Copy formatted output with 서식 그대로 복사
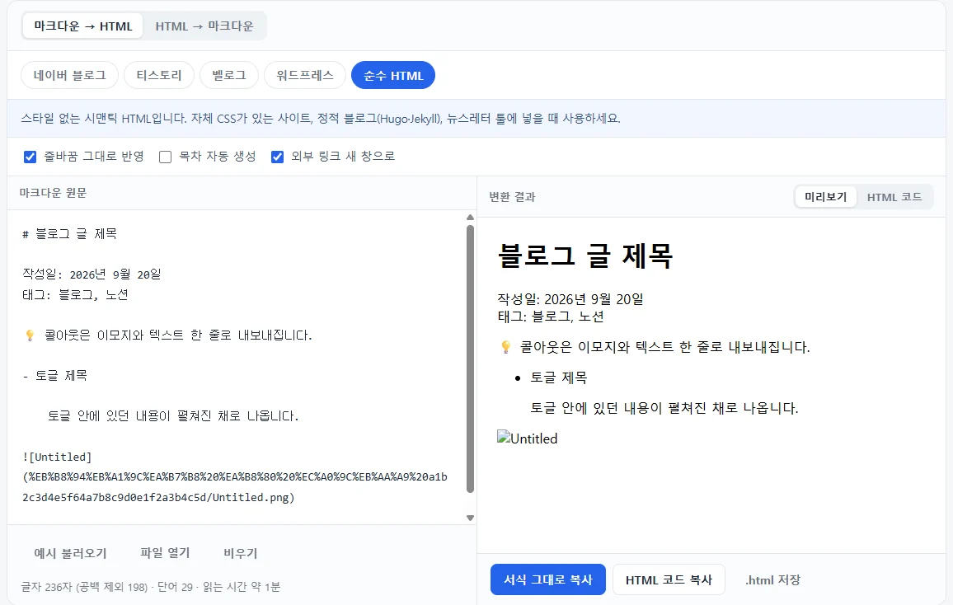Image resolution: width=953 pixels, height=605 pixels. [548, 579]
